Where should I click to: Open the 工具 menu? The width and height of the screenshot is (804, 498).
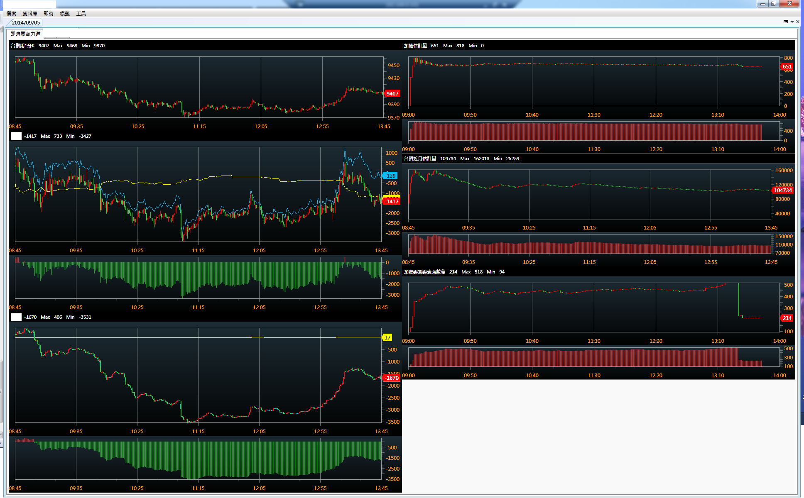coord(81,14)
